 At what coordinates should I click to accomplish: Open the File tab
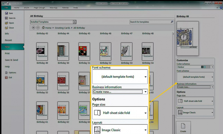point(6,8)
